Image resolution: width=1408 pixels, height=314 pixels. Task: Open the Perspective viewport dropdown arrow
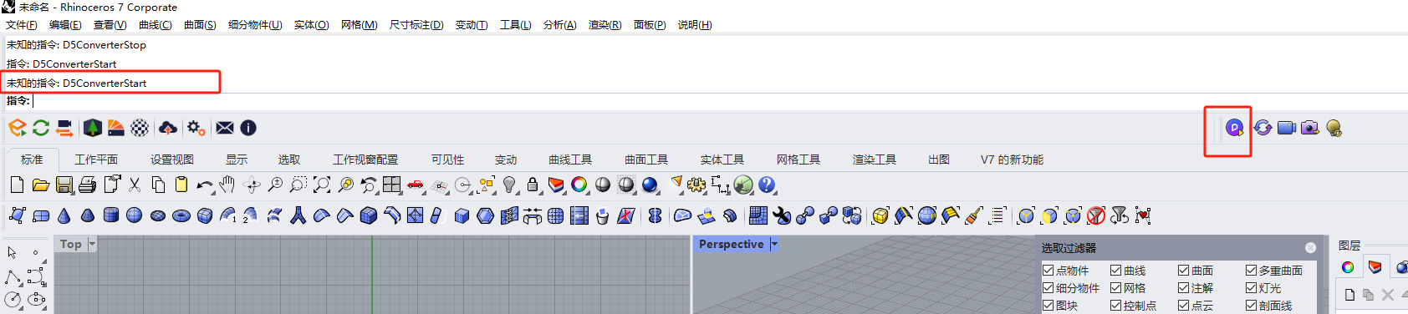(774, 244)
